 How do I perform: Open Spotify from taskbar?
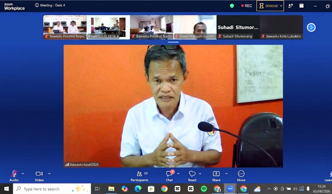point(204,189)
